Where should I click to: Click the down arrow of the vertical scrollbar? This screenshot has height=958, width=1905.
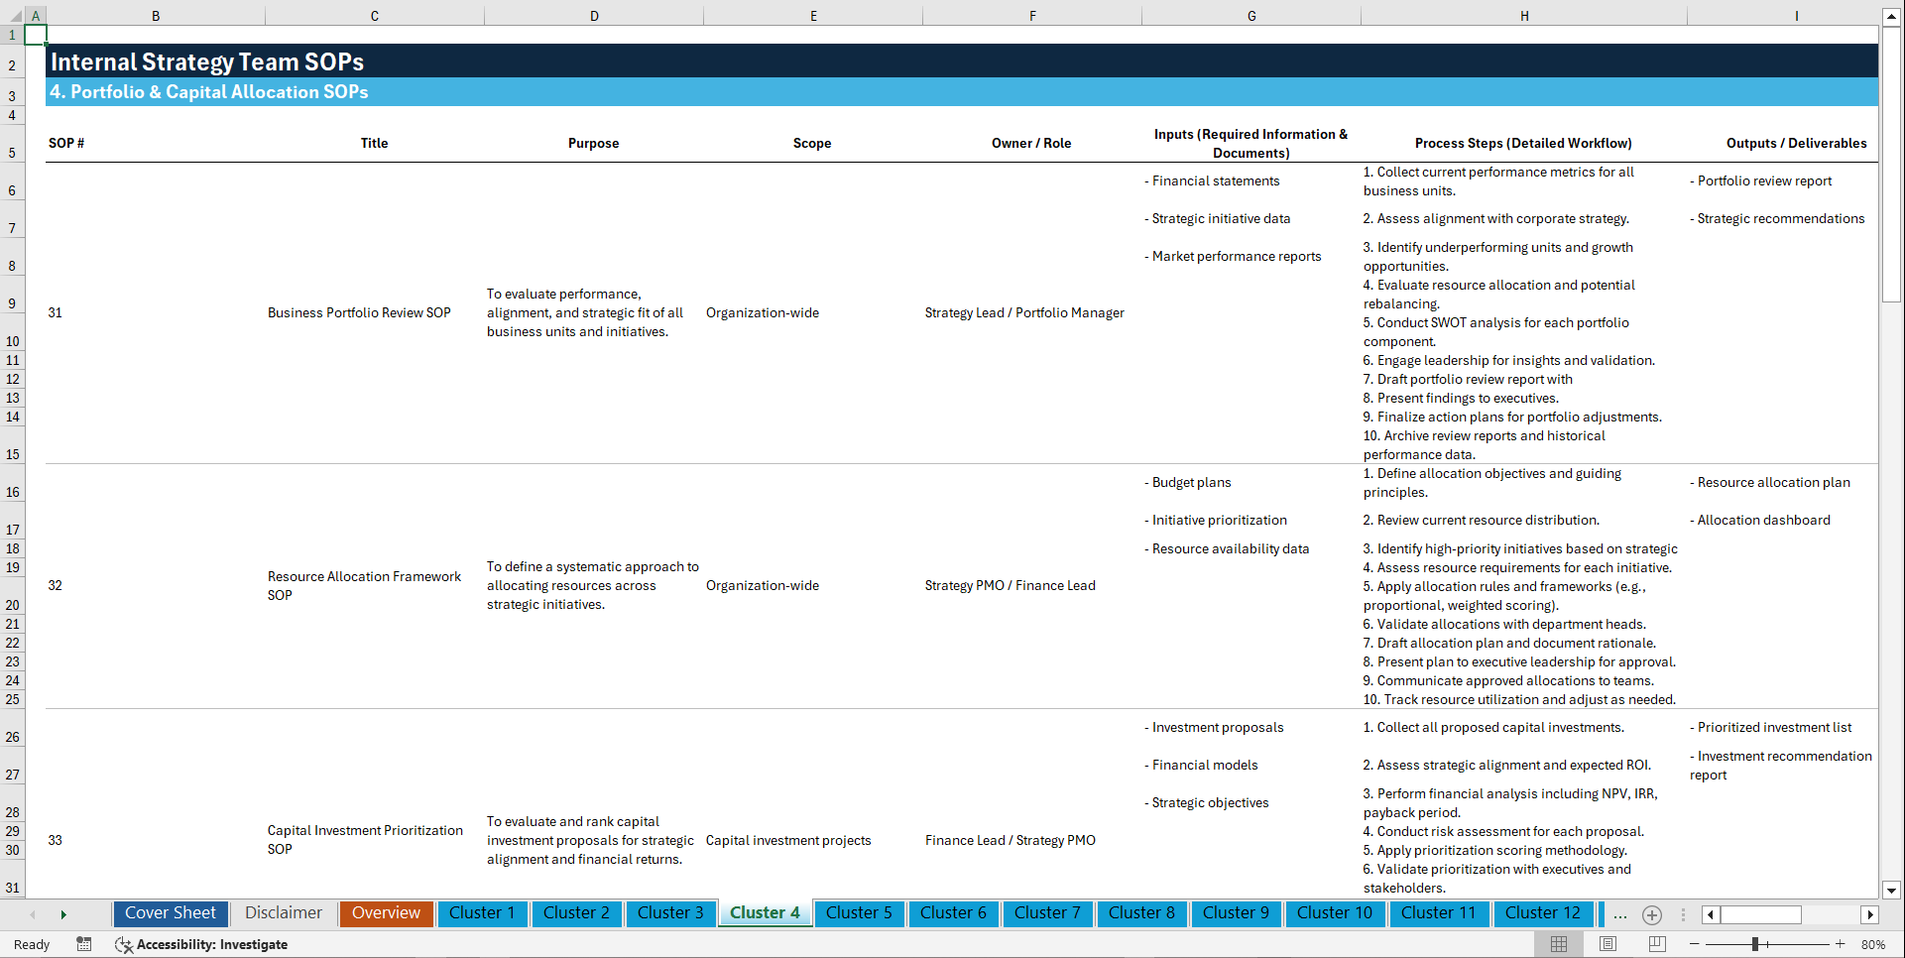click(x=1892, y=891)
